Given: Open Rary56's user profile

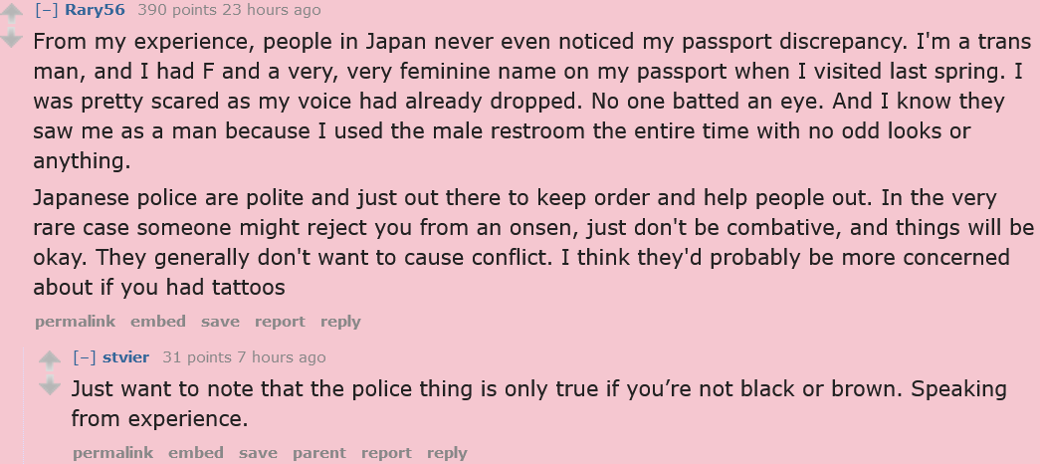Looking at the screenshot, I should pos(95,10).
